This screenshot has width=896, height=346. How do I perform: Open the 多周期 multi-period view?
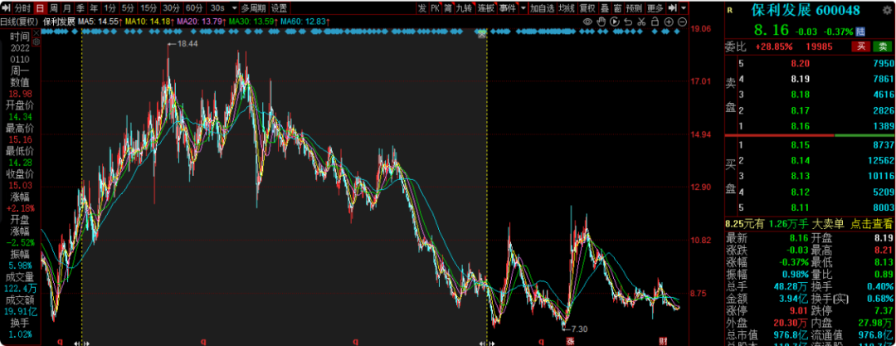tap(253, 8)
